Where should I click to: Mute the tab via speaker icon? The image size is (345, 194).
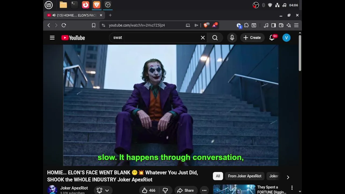coord(54,15)
